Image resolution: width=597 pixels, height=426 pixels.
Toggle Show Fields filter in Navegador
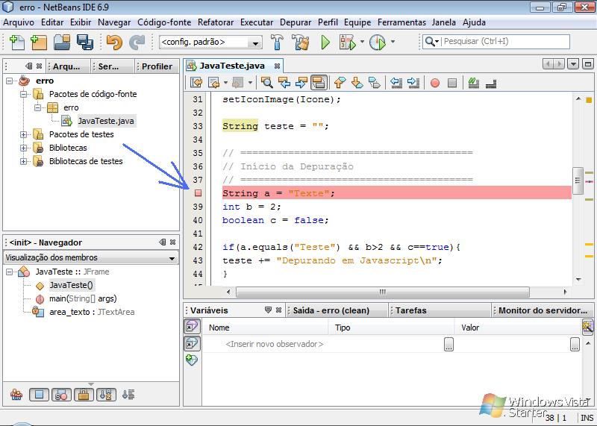click(x=39, y=395)
